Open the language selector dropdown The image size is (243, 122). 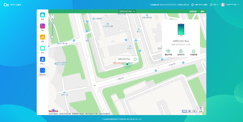pyautogui.click(x=214, y=5)
